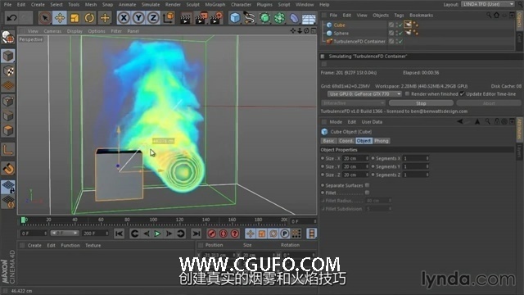This screenshot has height=295, width=524.
Task: Select Polygons mode icon
Action: coord(8,130)
